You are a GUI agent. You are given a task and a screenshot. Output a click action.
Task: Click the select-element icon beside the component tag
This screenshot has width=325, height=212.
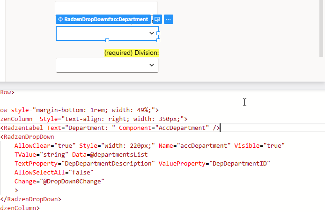pos(157,19)
